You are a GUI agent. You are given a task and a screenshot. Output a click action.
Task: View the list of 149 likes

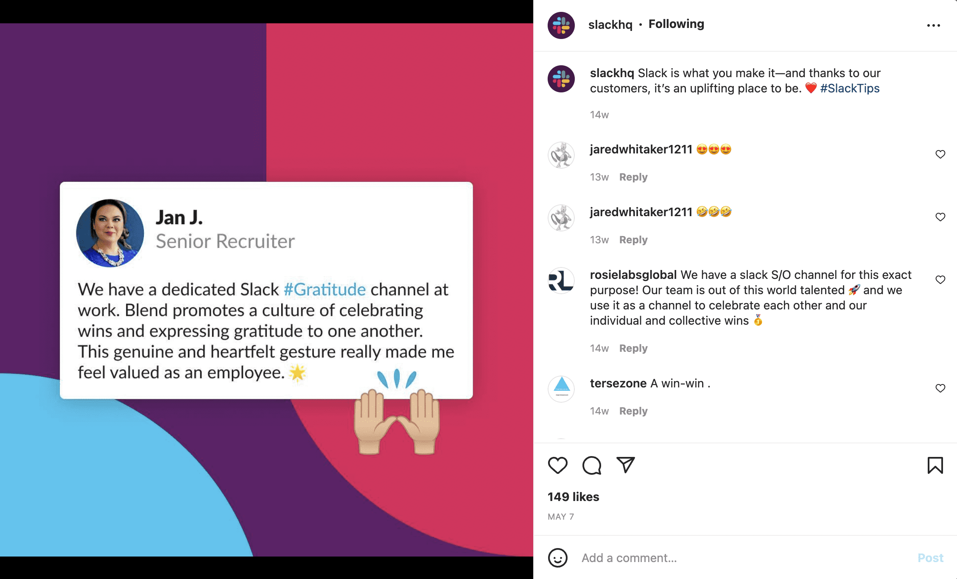(x=573, y=497)
